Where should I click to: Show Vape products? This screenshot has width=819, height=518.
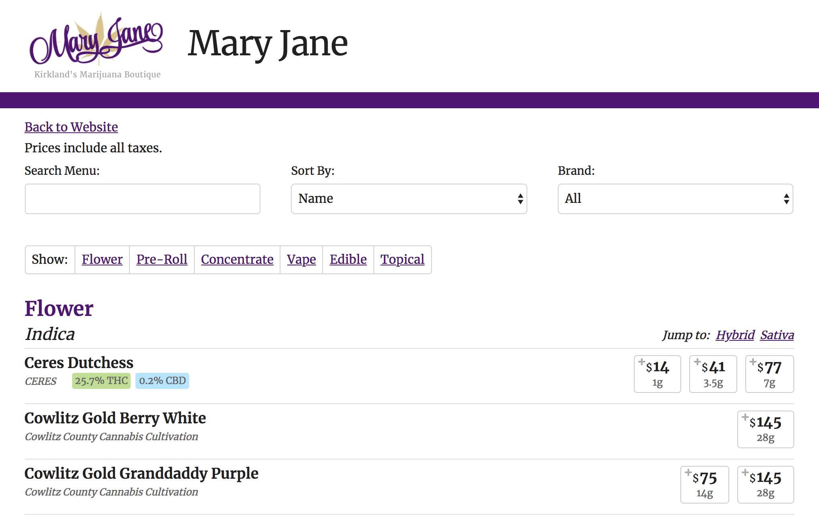click(x=301, y=259)
